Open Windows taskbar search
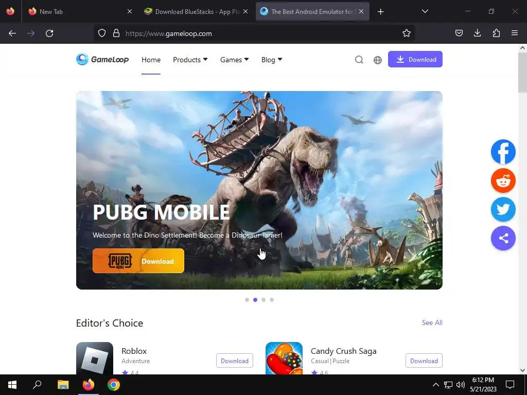 click(37, 385)
